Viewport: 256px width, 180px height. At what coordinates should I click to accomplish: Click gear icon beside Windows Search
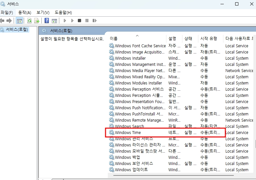pyautogui.click(x=112, y=126)
